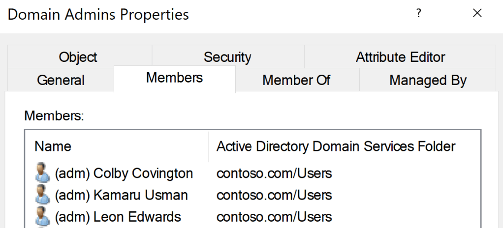This screenshot has width=503, height=228.
Task: Open the Security tab
Action: tap(227, 57)
